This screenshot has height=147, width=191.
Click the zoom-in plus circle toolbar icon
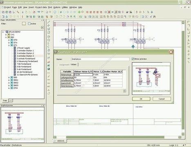[67, 12]
